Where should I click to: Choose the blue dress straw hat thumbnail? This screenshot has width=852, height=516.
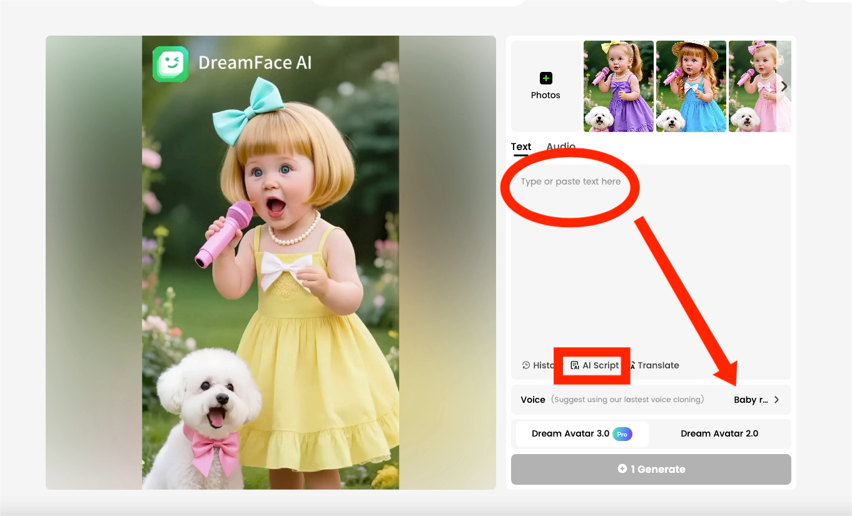click(691, 86)
